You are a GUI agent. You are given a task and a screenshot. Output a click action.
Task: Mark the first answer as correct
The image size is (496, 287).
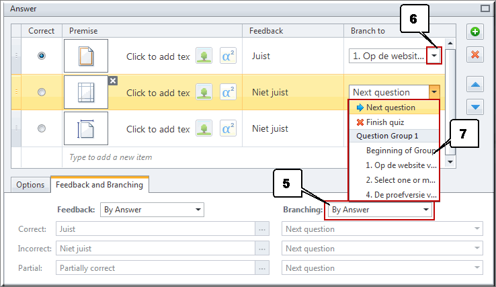[x=42, y=56]
